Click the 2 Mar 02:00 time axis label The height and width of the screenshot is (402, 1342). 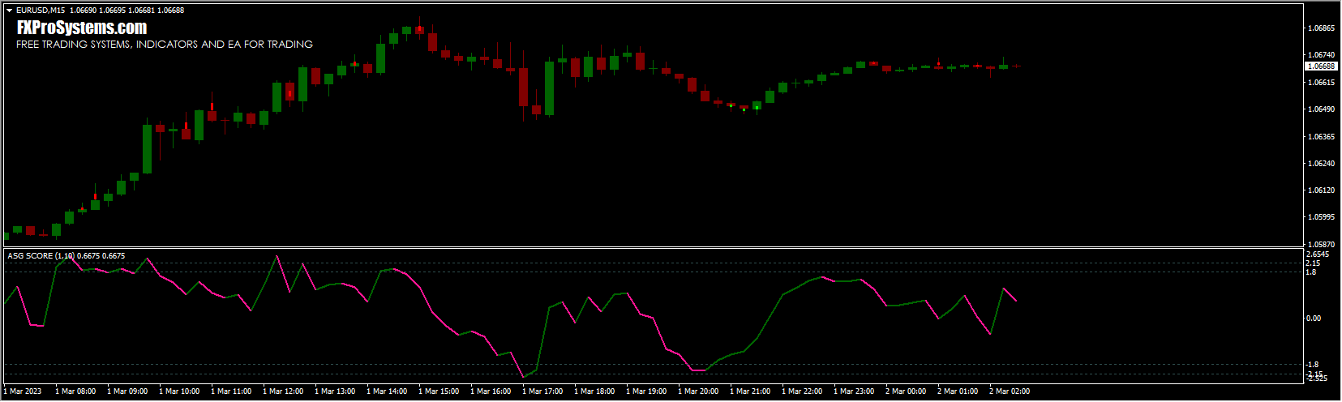[x=1010, y=391]
